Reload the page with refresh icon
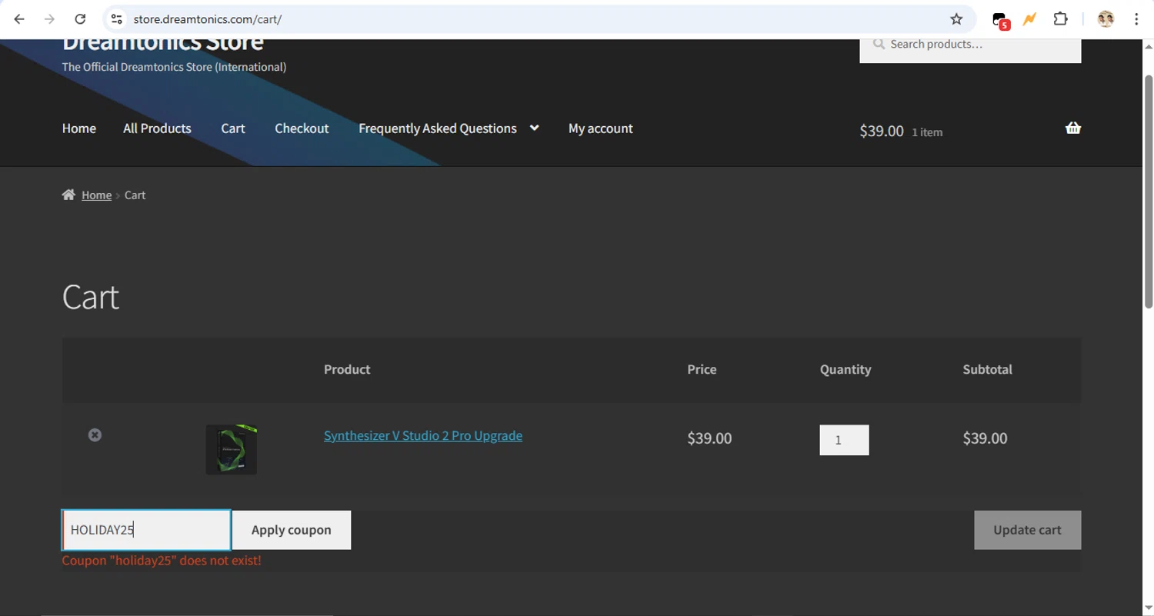Screen dimensions: 1154x616 click(x=80, y=19)
